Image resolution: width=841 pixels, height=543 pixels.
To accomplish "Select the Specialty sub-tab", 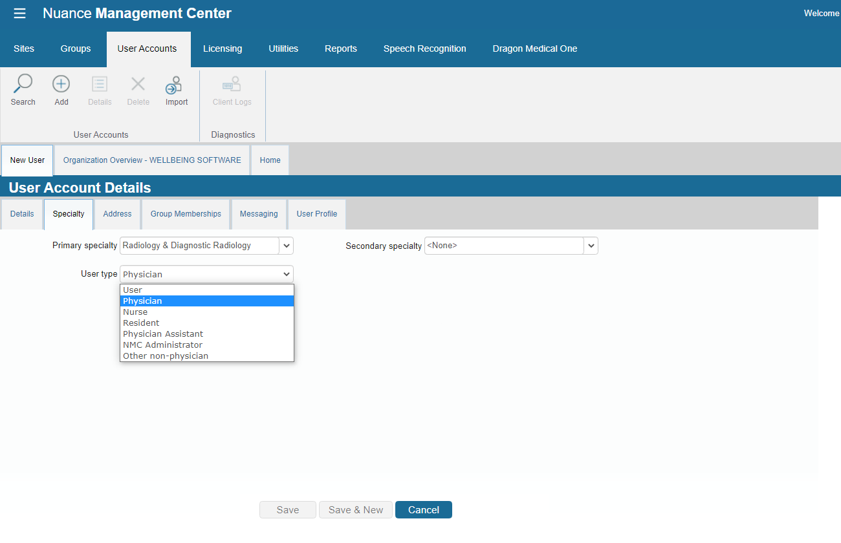I will pos(69,214).
